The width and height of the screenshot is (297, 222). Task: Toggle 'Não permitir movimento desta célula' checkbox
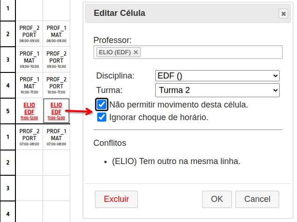pos(101,104)
